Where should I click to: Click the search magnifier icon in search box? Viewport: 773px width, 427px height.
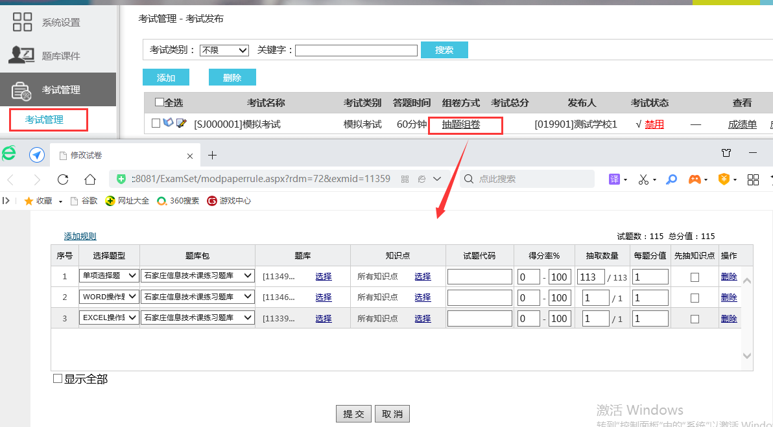click(x=469, y=179)
